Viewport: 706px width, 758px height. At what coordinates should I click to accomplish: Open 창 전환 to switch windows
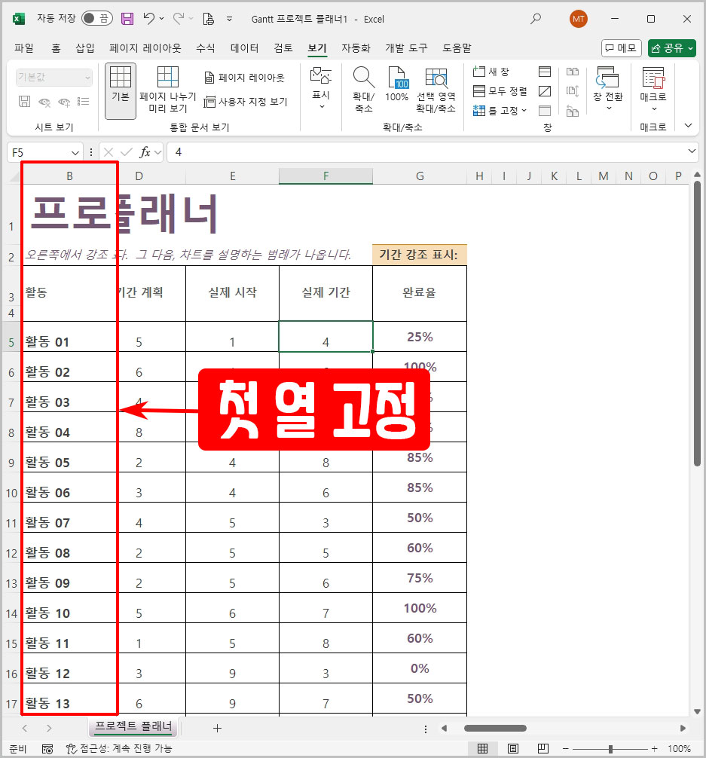[x=609, y=90]
